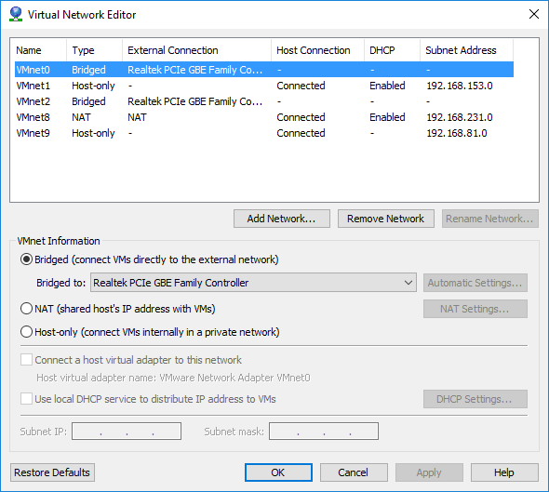Click Remove Network button
The width and height of the screenshot is (549, 492).
(386, 219)
